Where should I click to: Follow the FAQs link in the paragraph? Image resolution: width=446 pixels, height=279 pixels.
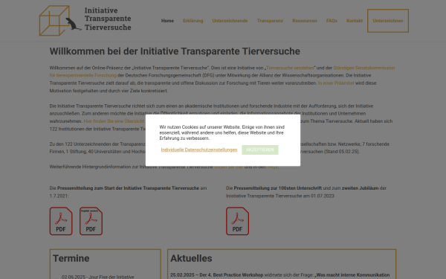[272, 167]
